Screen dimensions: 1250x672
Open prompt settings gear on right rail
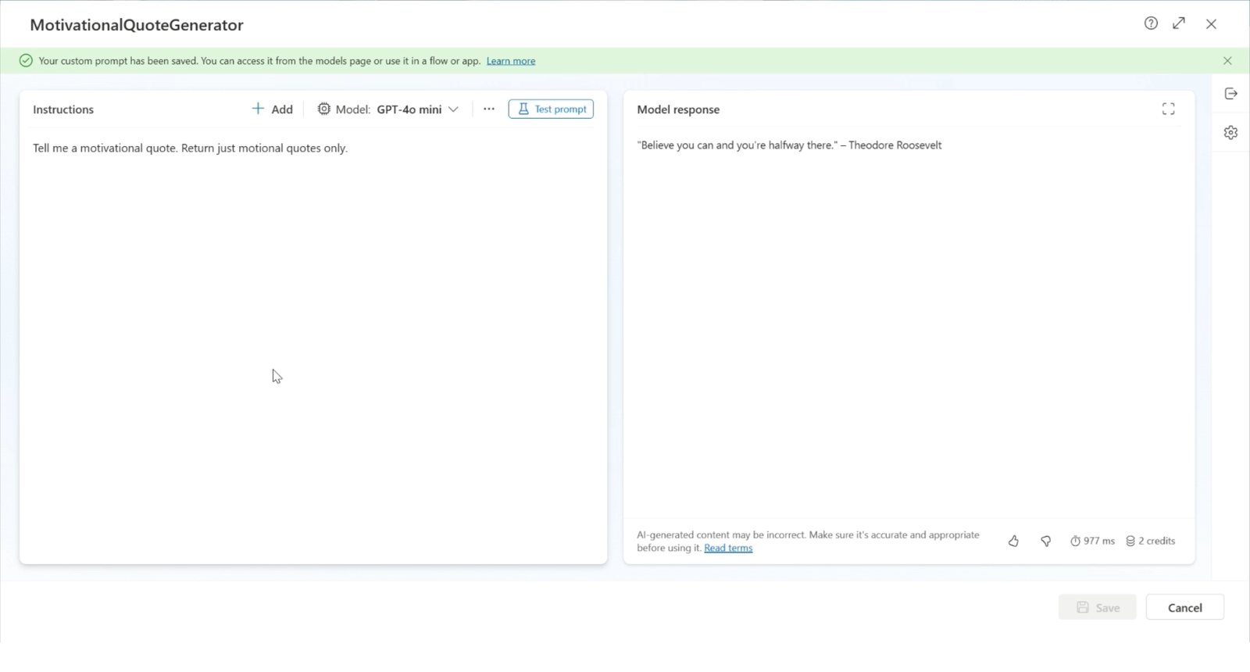1230,133
